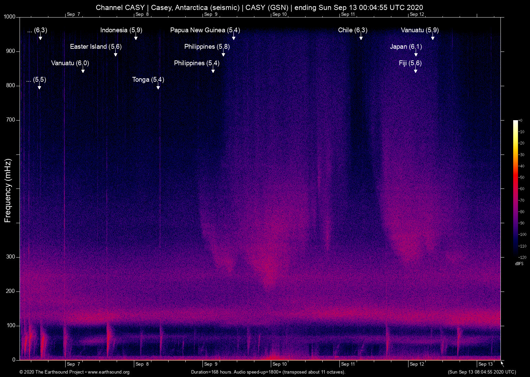The image size is (530, 377).
Task: Click the Sep 10 date tick label
Action: pyautogui.click(x=279, y=364)
